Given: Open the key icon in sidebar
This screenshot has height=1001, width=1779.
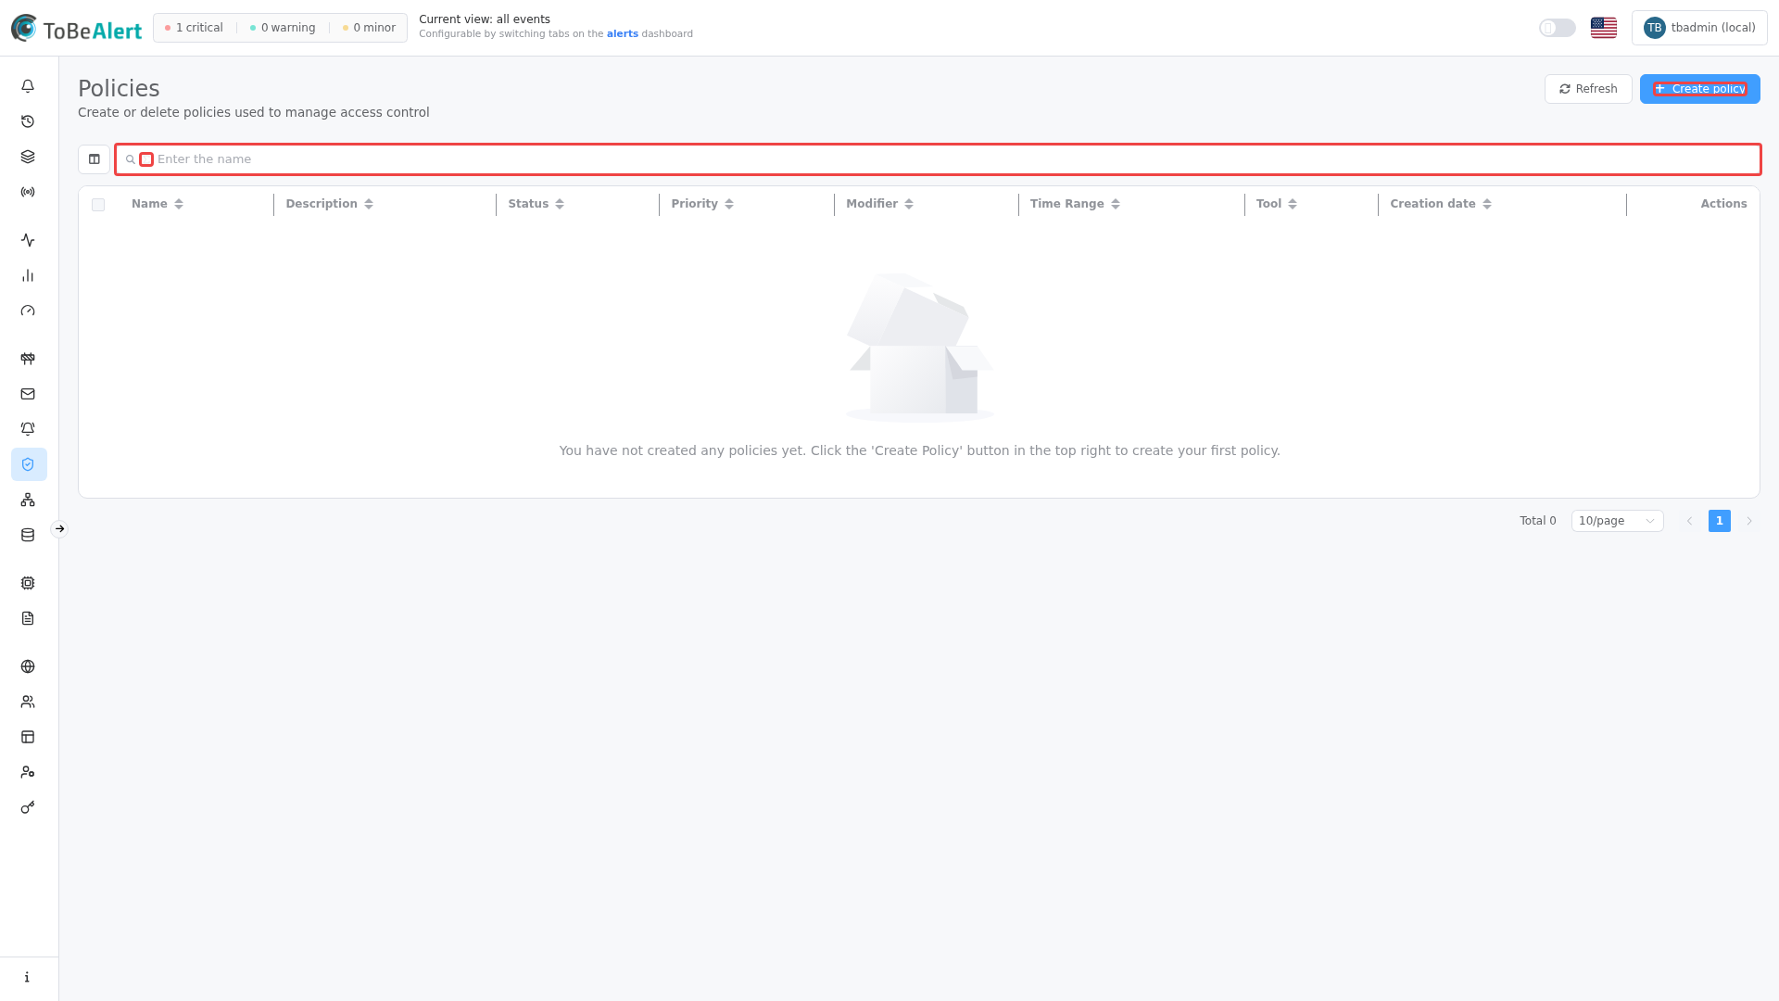Looking at the screenshot, I should 28,807.
